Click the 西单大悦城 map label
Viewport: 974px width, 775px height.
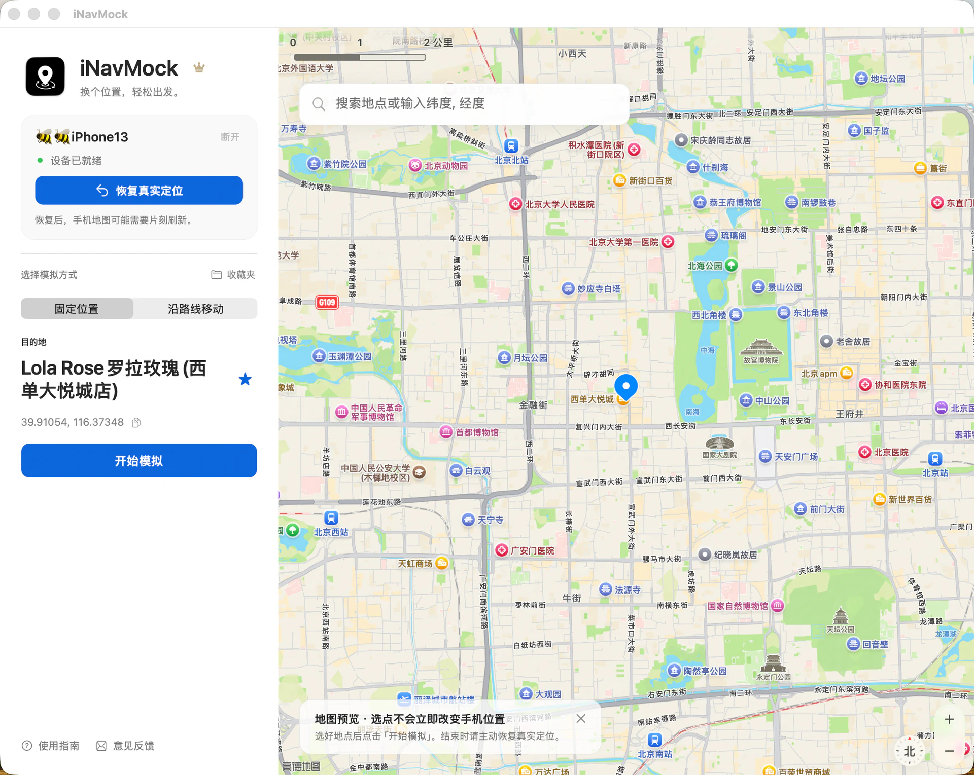pyautogui.click(x=592, y=399)
